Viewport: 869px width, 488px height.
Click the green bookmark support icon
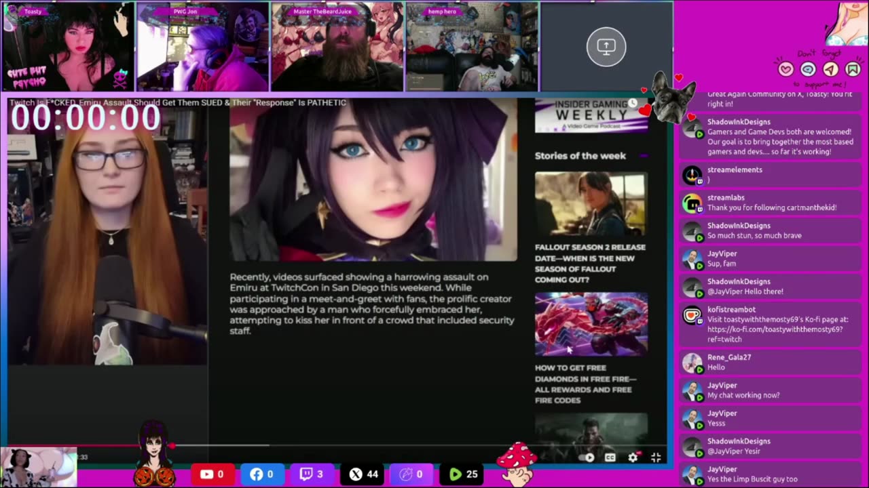853,69
